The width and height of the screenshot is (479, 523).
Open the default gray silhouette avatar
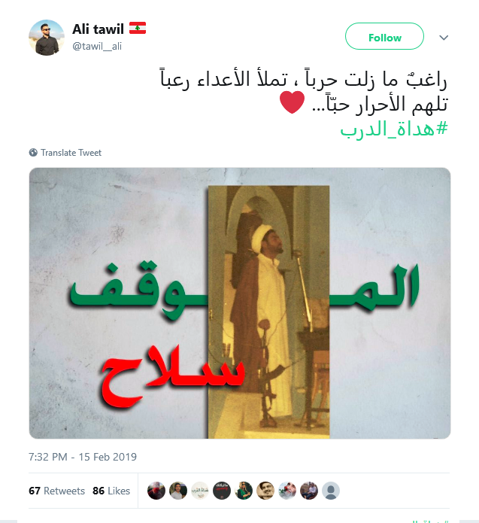(331, 491)
